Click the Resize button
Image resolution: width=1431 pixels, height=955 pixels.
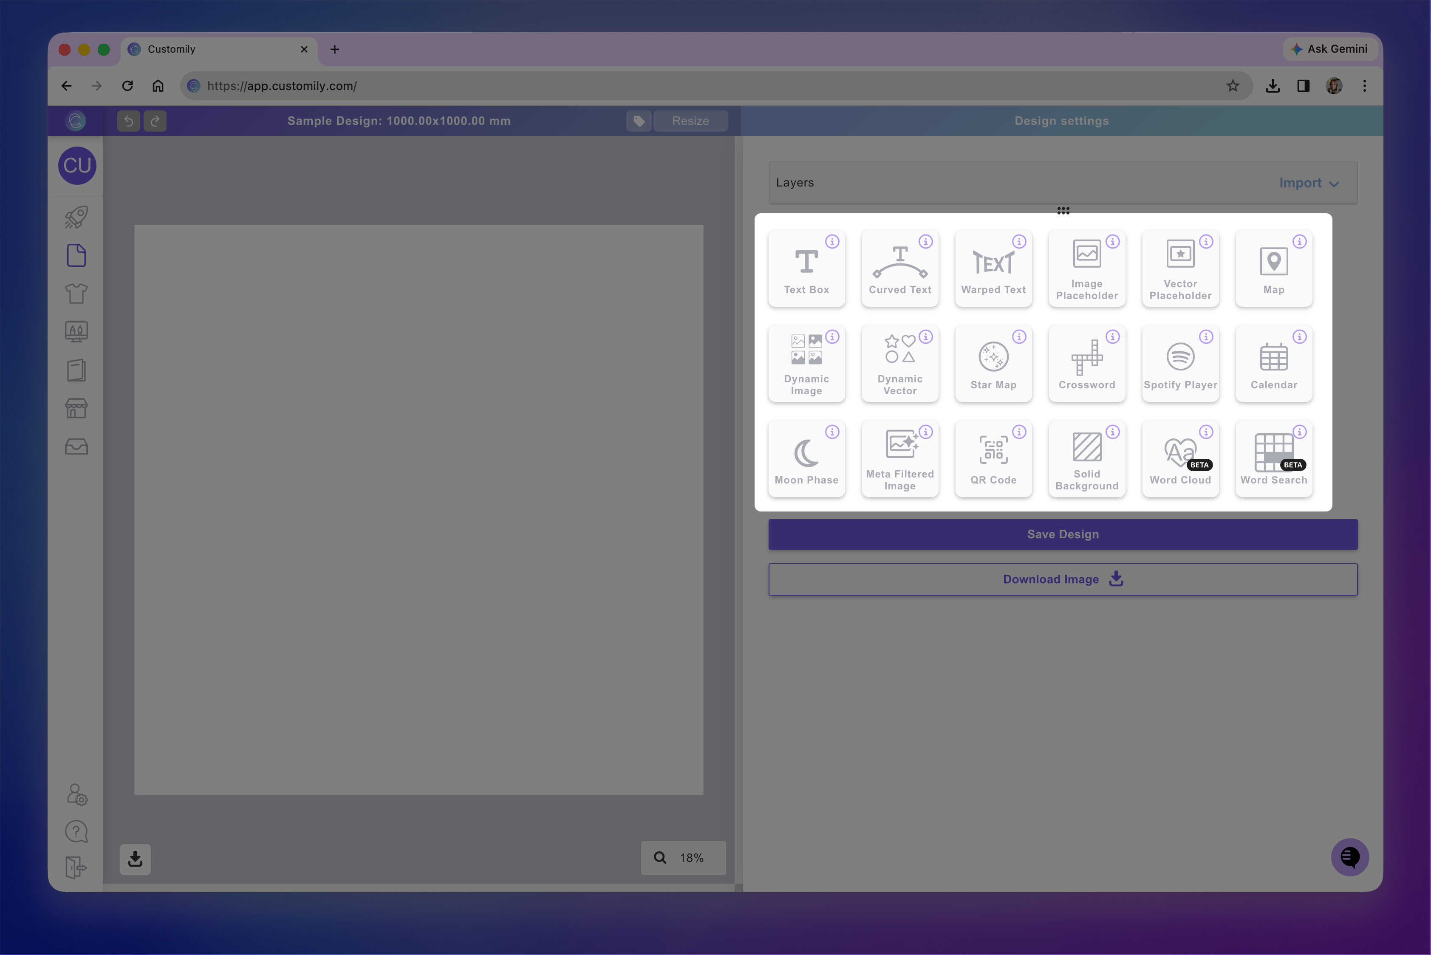(690, 121)
